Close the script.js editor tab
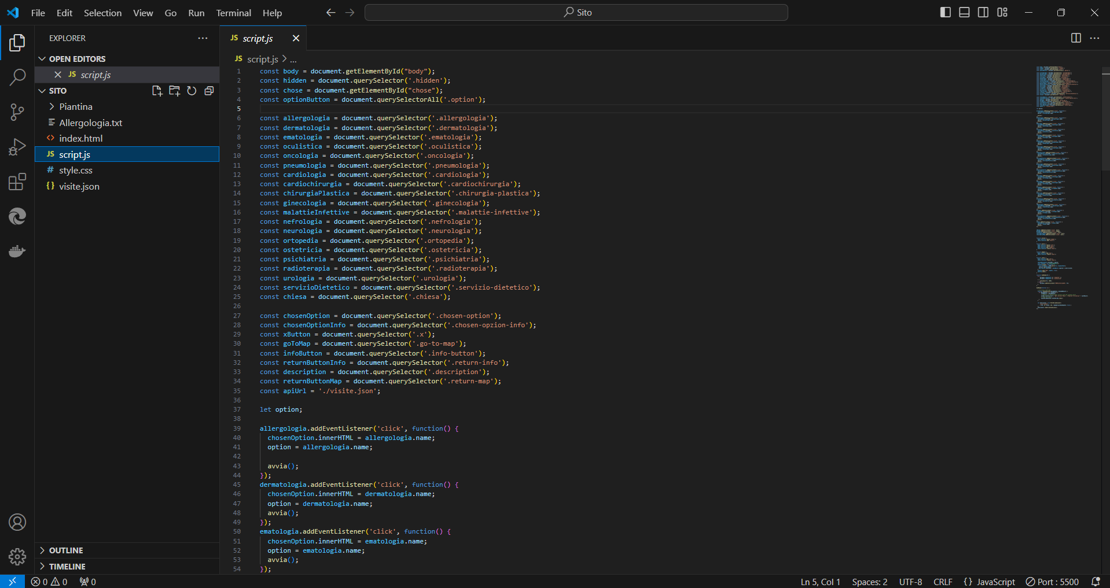The height and width of the screenshot is (588, 1110). (x=296, y=38)
